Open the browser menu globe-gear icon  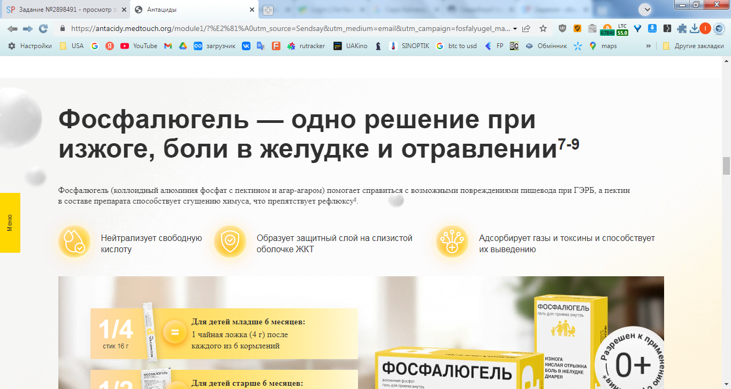(x=719, y=28)
